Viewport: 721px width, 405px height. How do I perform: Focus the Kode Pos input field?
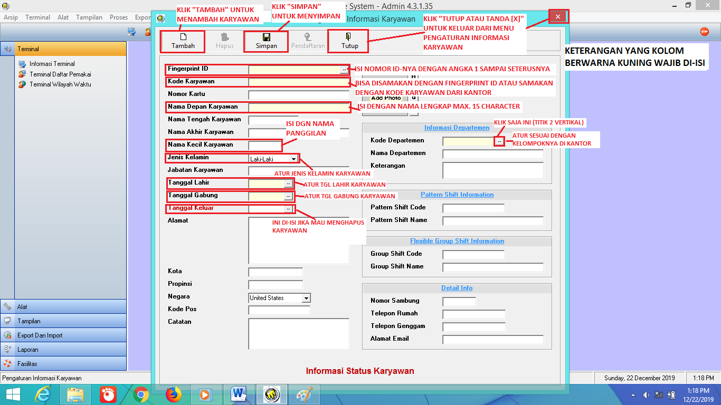[x=279, y=310]
